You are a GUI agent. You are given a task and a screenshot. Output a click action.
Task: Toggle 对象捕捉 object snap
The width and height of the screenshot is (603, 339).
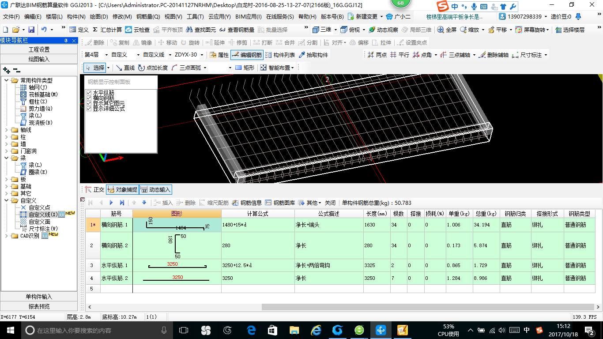(122, 189)
